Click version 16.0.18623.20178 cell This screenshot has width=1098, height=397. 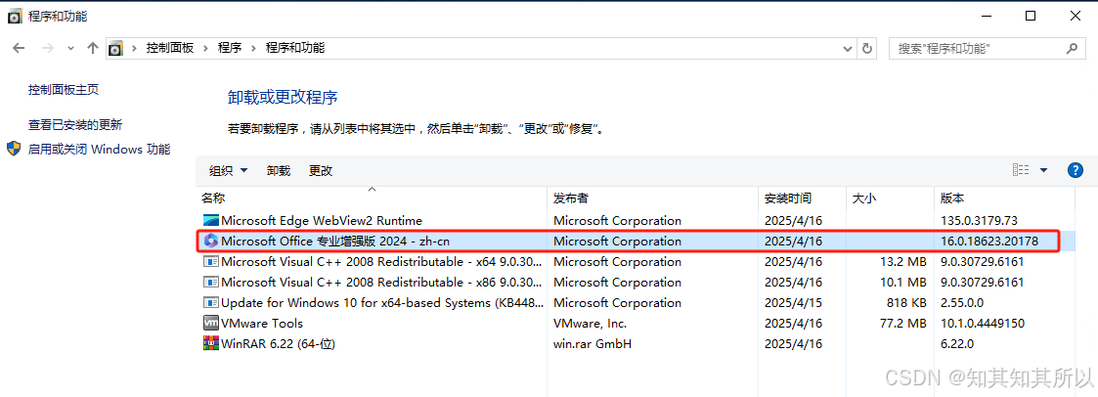pyautogui.click(x=989, y=241)
